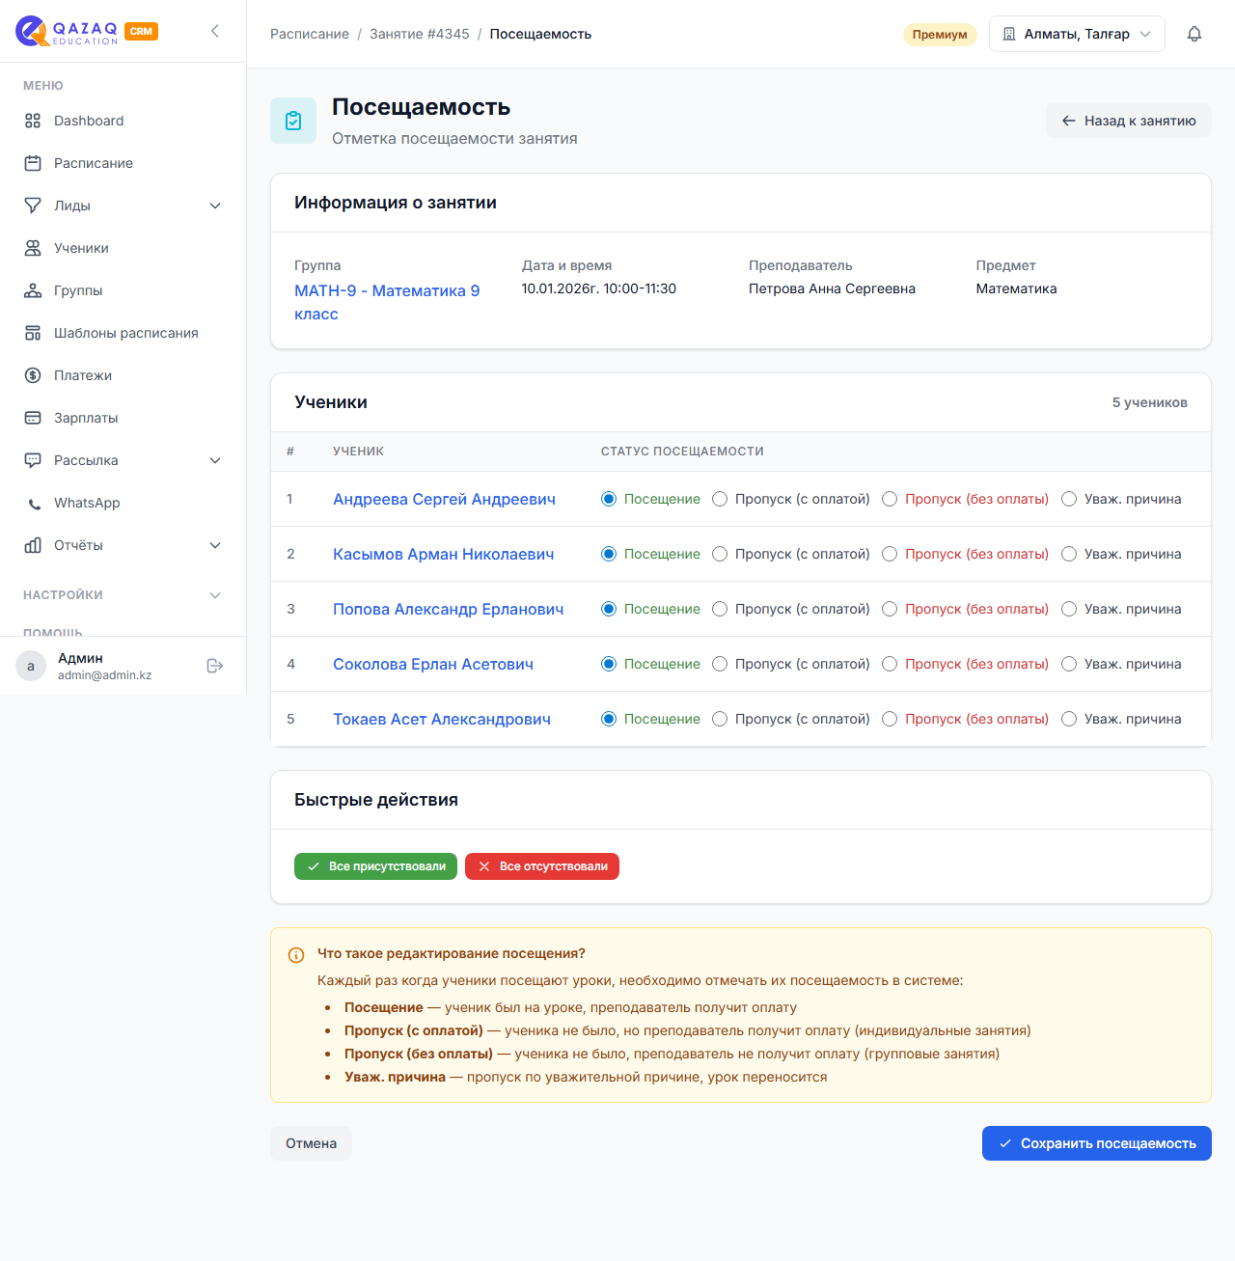Click the Премиум plan badge

tap(940, 34)
